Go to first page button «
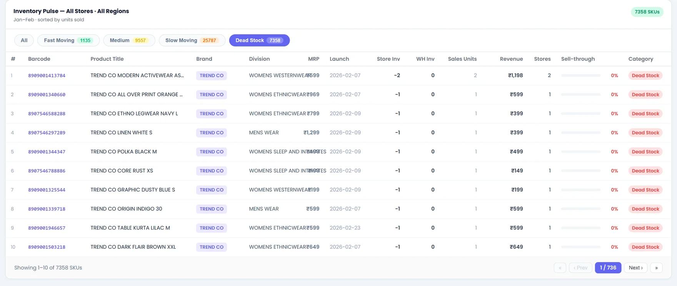 click(560, 268)
